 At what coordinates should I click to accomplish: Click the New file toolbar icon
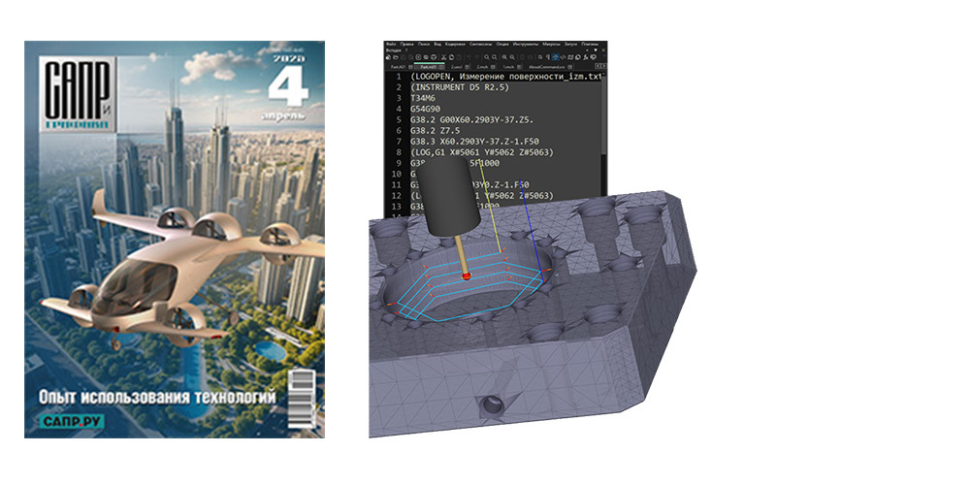point(388,57)
